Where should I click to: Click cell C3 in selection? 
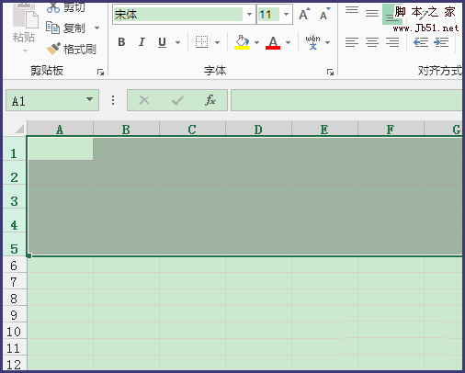tap(192, 197)
